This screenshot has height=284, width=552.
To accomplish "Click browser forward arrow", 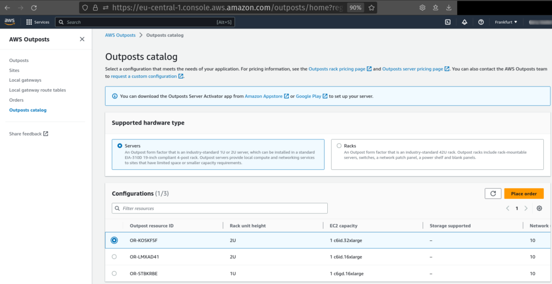I will pos(21,8).
